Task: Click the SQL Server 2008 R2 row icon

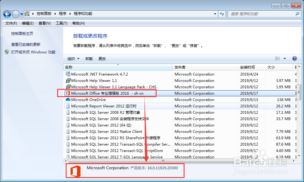Action: (x=68, y=112)
